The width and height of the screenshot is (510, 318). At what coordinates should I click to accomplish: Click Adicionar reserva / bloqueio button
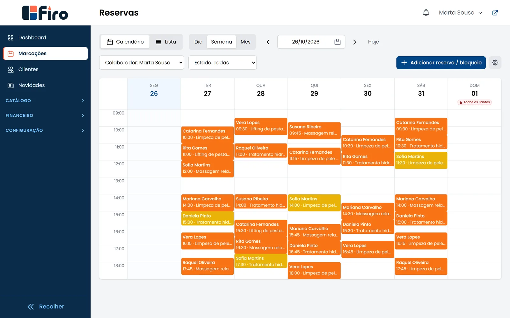click(x=441, y=63)
